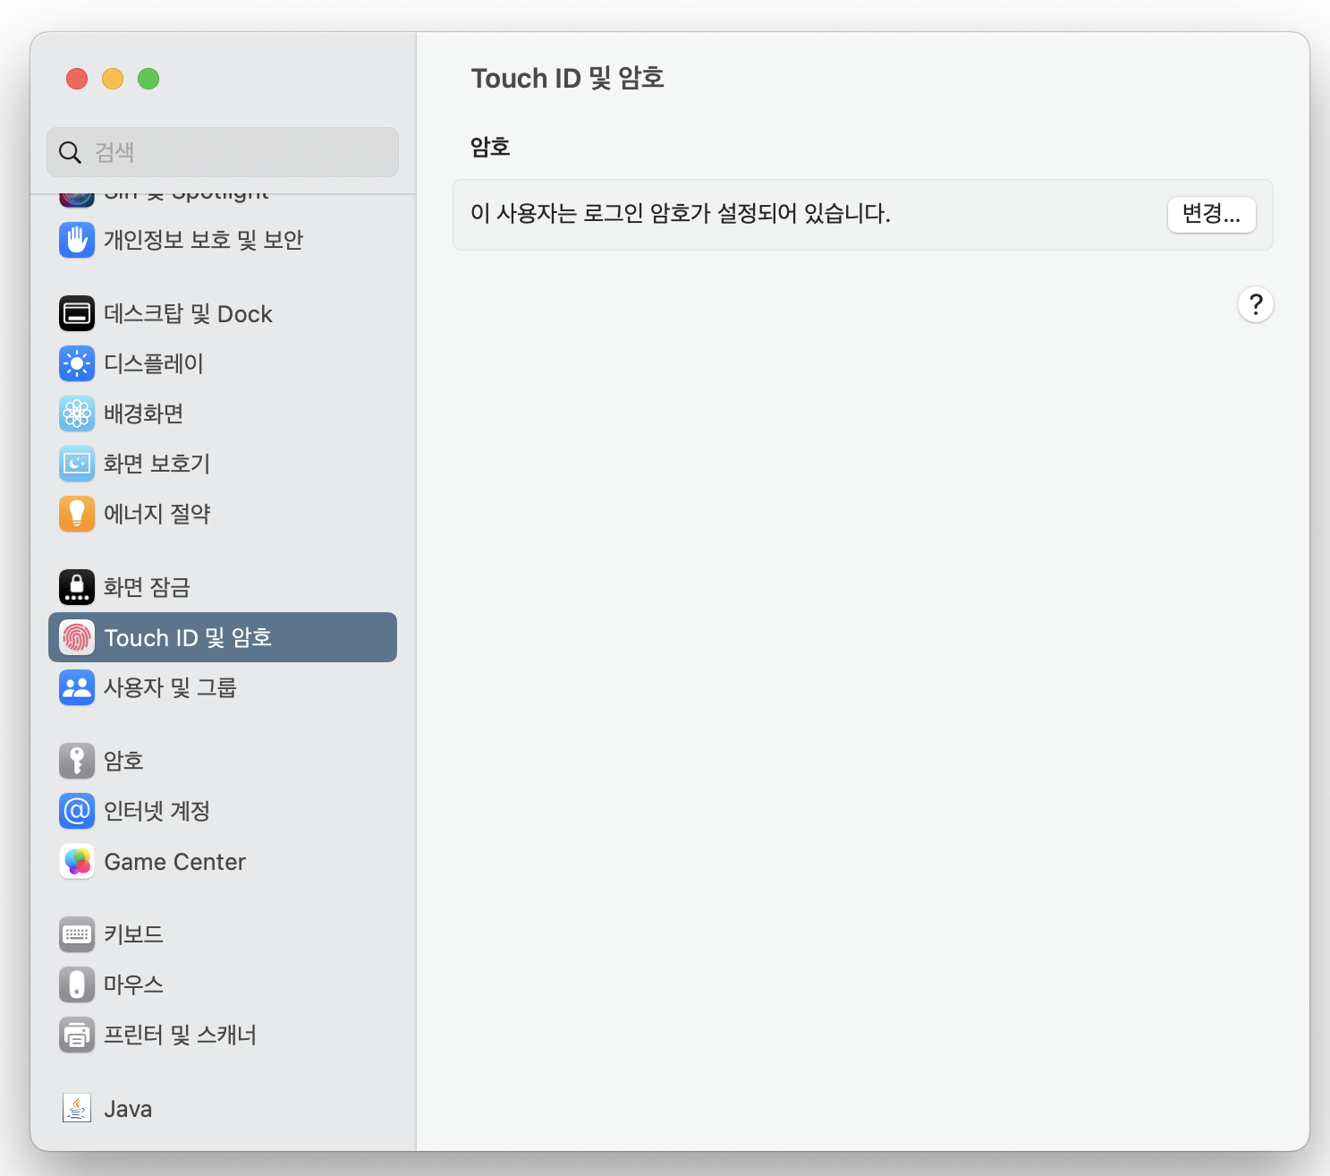
Task: Select the 화면 잠금 lock icon
Action: coord(77,587)
